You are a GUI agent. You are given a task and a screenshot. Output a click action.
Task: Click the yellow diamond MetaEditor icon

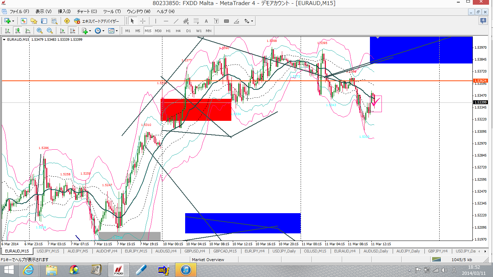[x=67, y=21]
